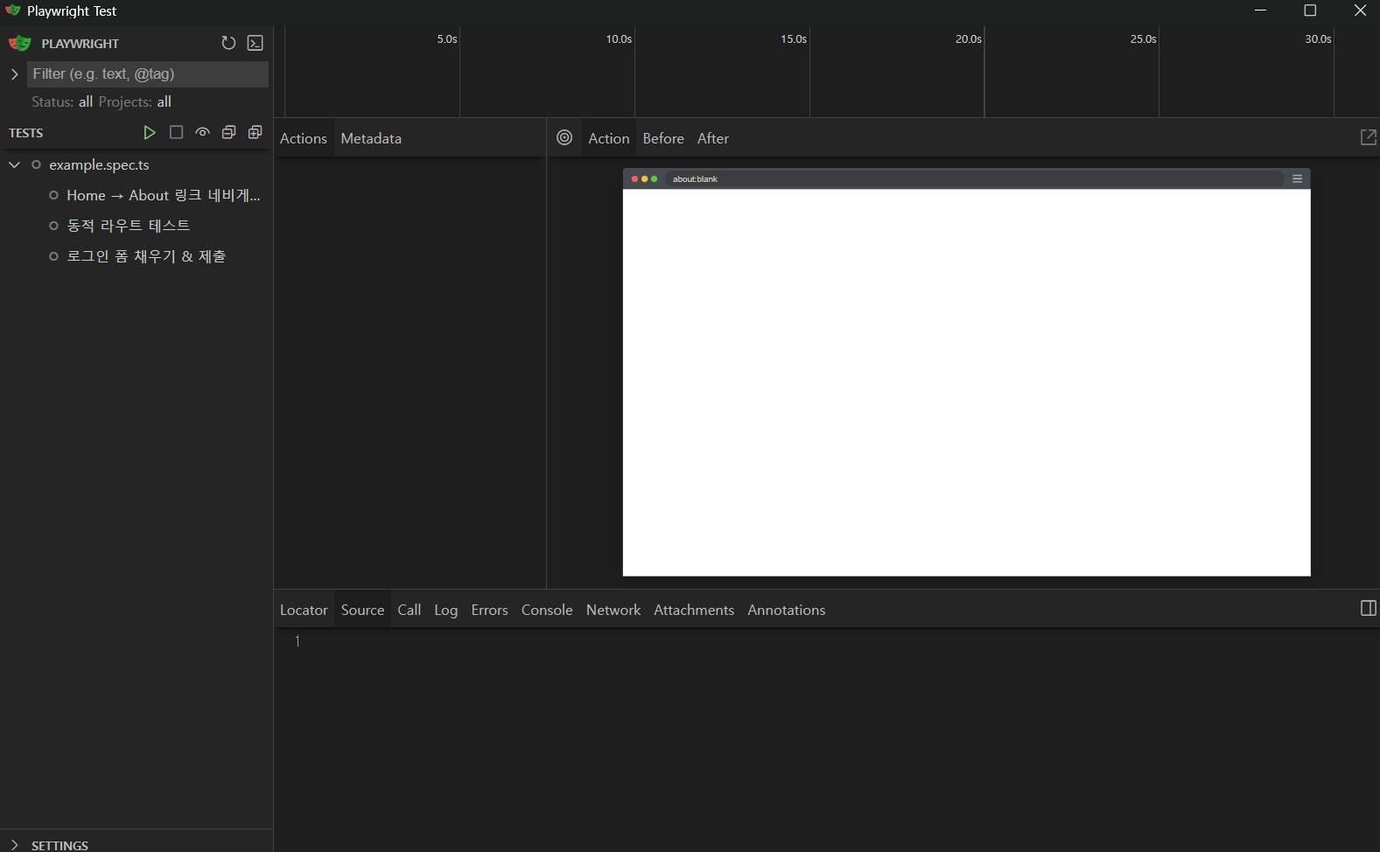Select the 동적 라우트 테스트 test
Viewport: 1380px width, 852px height.
pyautogui.click(x=128, y=226)
